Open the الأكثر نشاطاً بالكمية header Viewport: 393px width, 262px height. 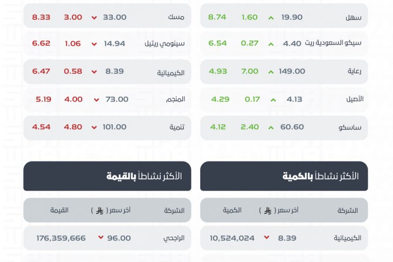pos(284,176)
